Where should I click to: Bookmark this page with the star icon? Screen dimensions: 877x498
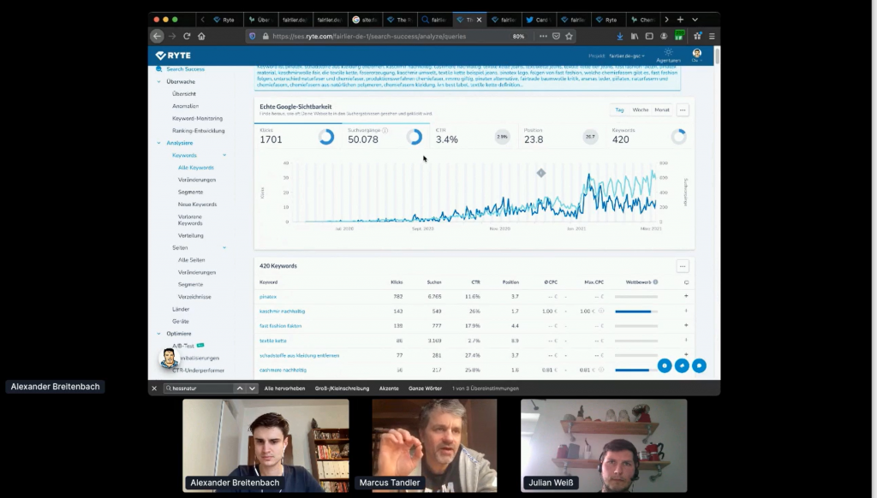(569, 36)
